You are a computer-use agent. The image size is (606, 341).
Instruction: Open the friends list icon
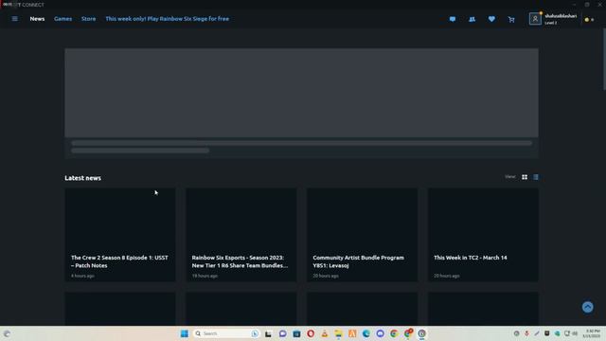coord(472,19)
